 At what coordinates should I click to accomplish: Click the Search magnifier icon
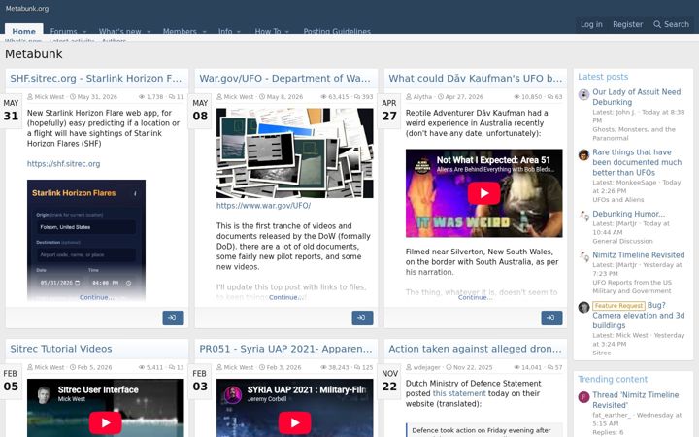(657, 24)
